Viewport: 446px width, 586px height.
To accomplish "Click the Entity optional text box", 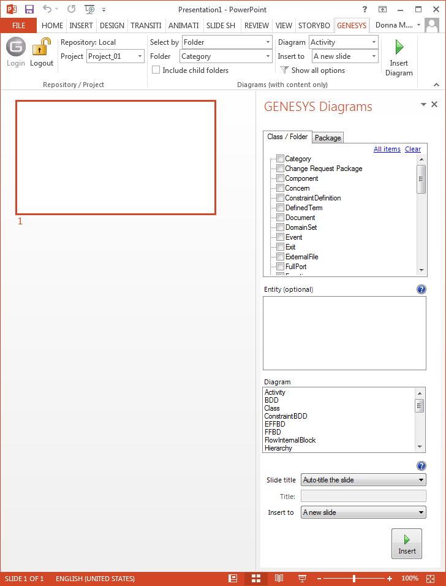I will pos(344,333).
